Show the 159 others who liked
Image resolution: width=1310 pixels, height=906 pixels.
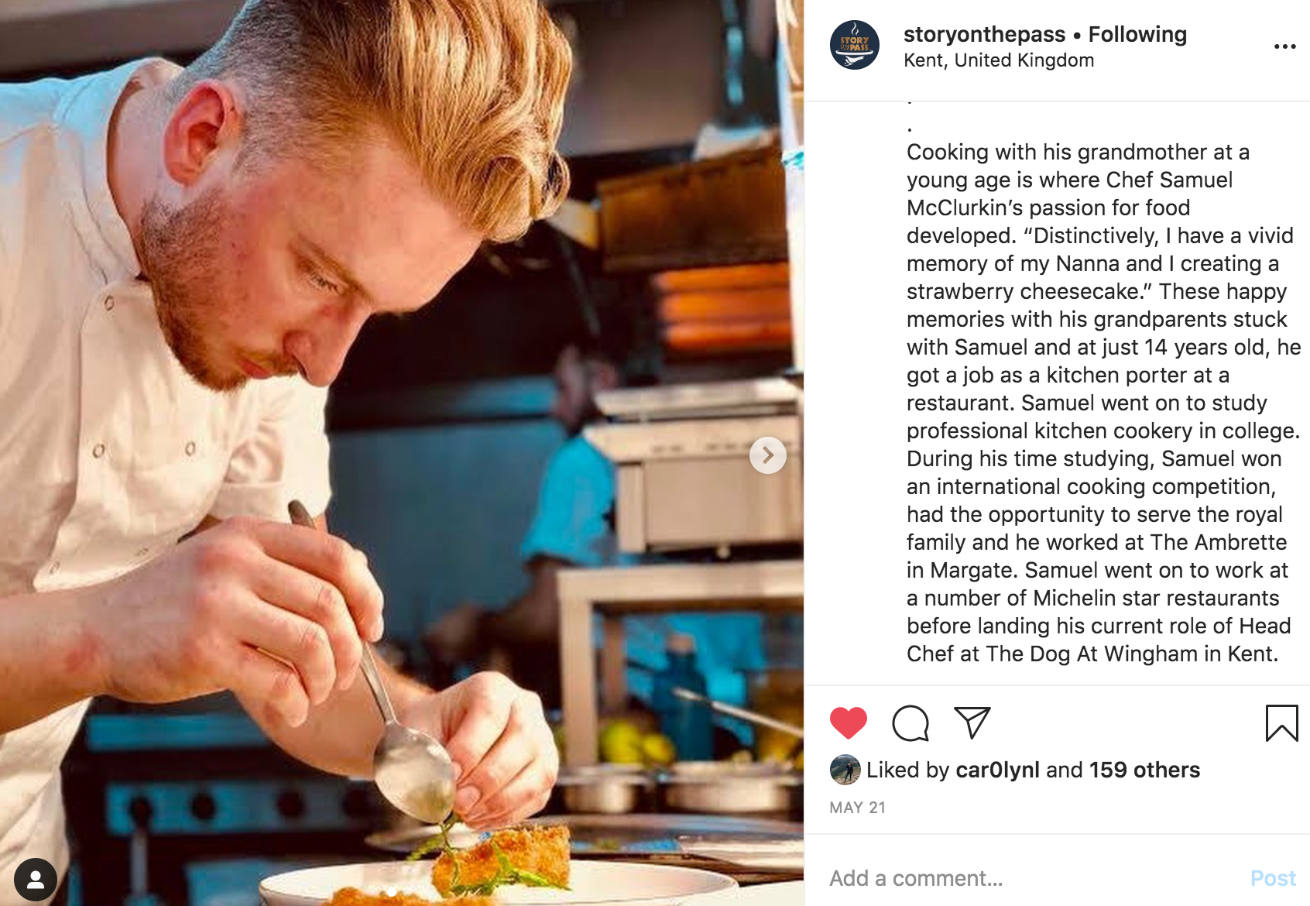point(1144,770)
